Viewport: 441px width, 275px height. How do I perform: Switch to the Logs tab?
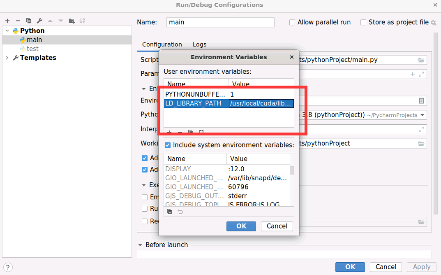[x=199, y=44]
